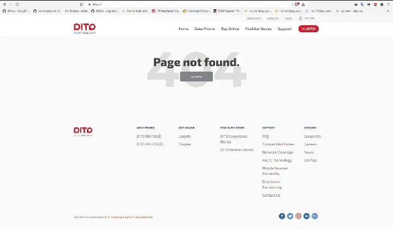Open the 'How to Install and...' bookmark
This screenshot has height=229, width=393.
tap(135, 11)
